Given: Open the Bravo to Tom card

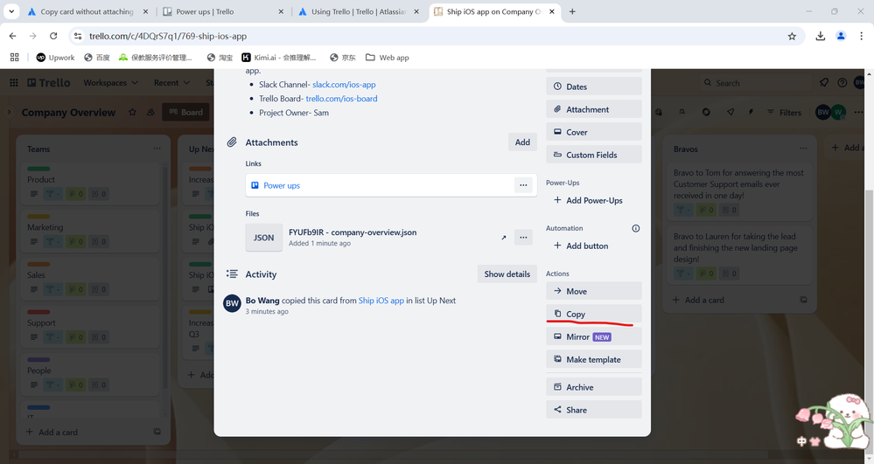Looking at the screenshot, I should 739,191.
